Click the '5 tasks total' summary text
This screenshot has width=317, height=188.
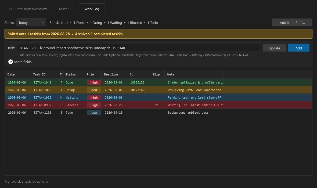[x=59, y=23]
